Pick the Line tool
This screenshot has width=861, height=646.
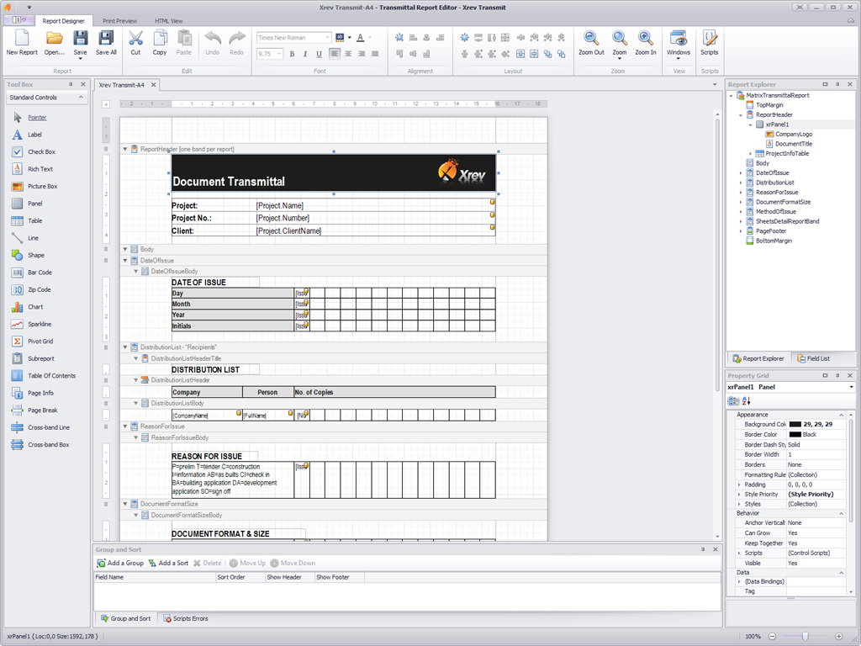(x=34, y=238)
